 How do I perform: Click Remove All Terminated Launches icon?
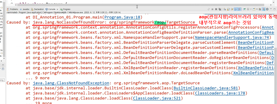220,9
